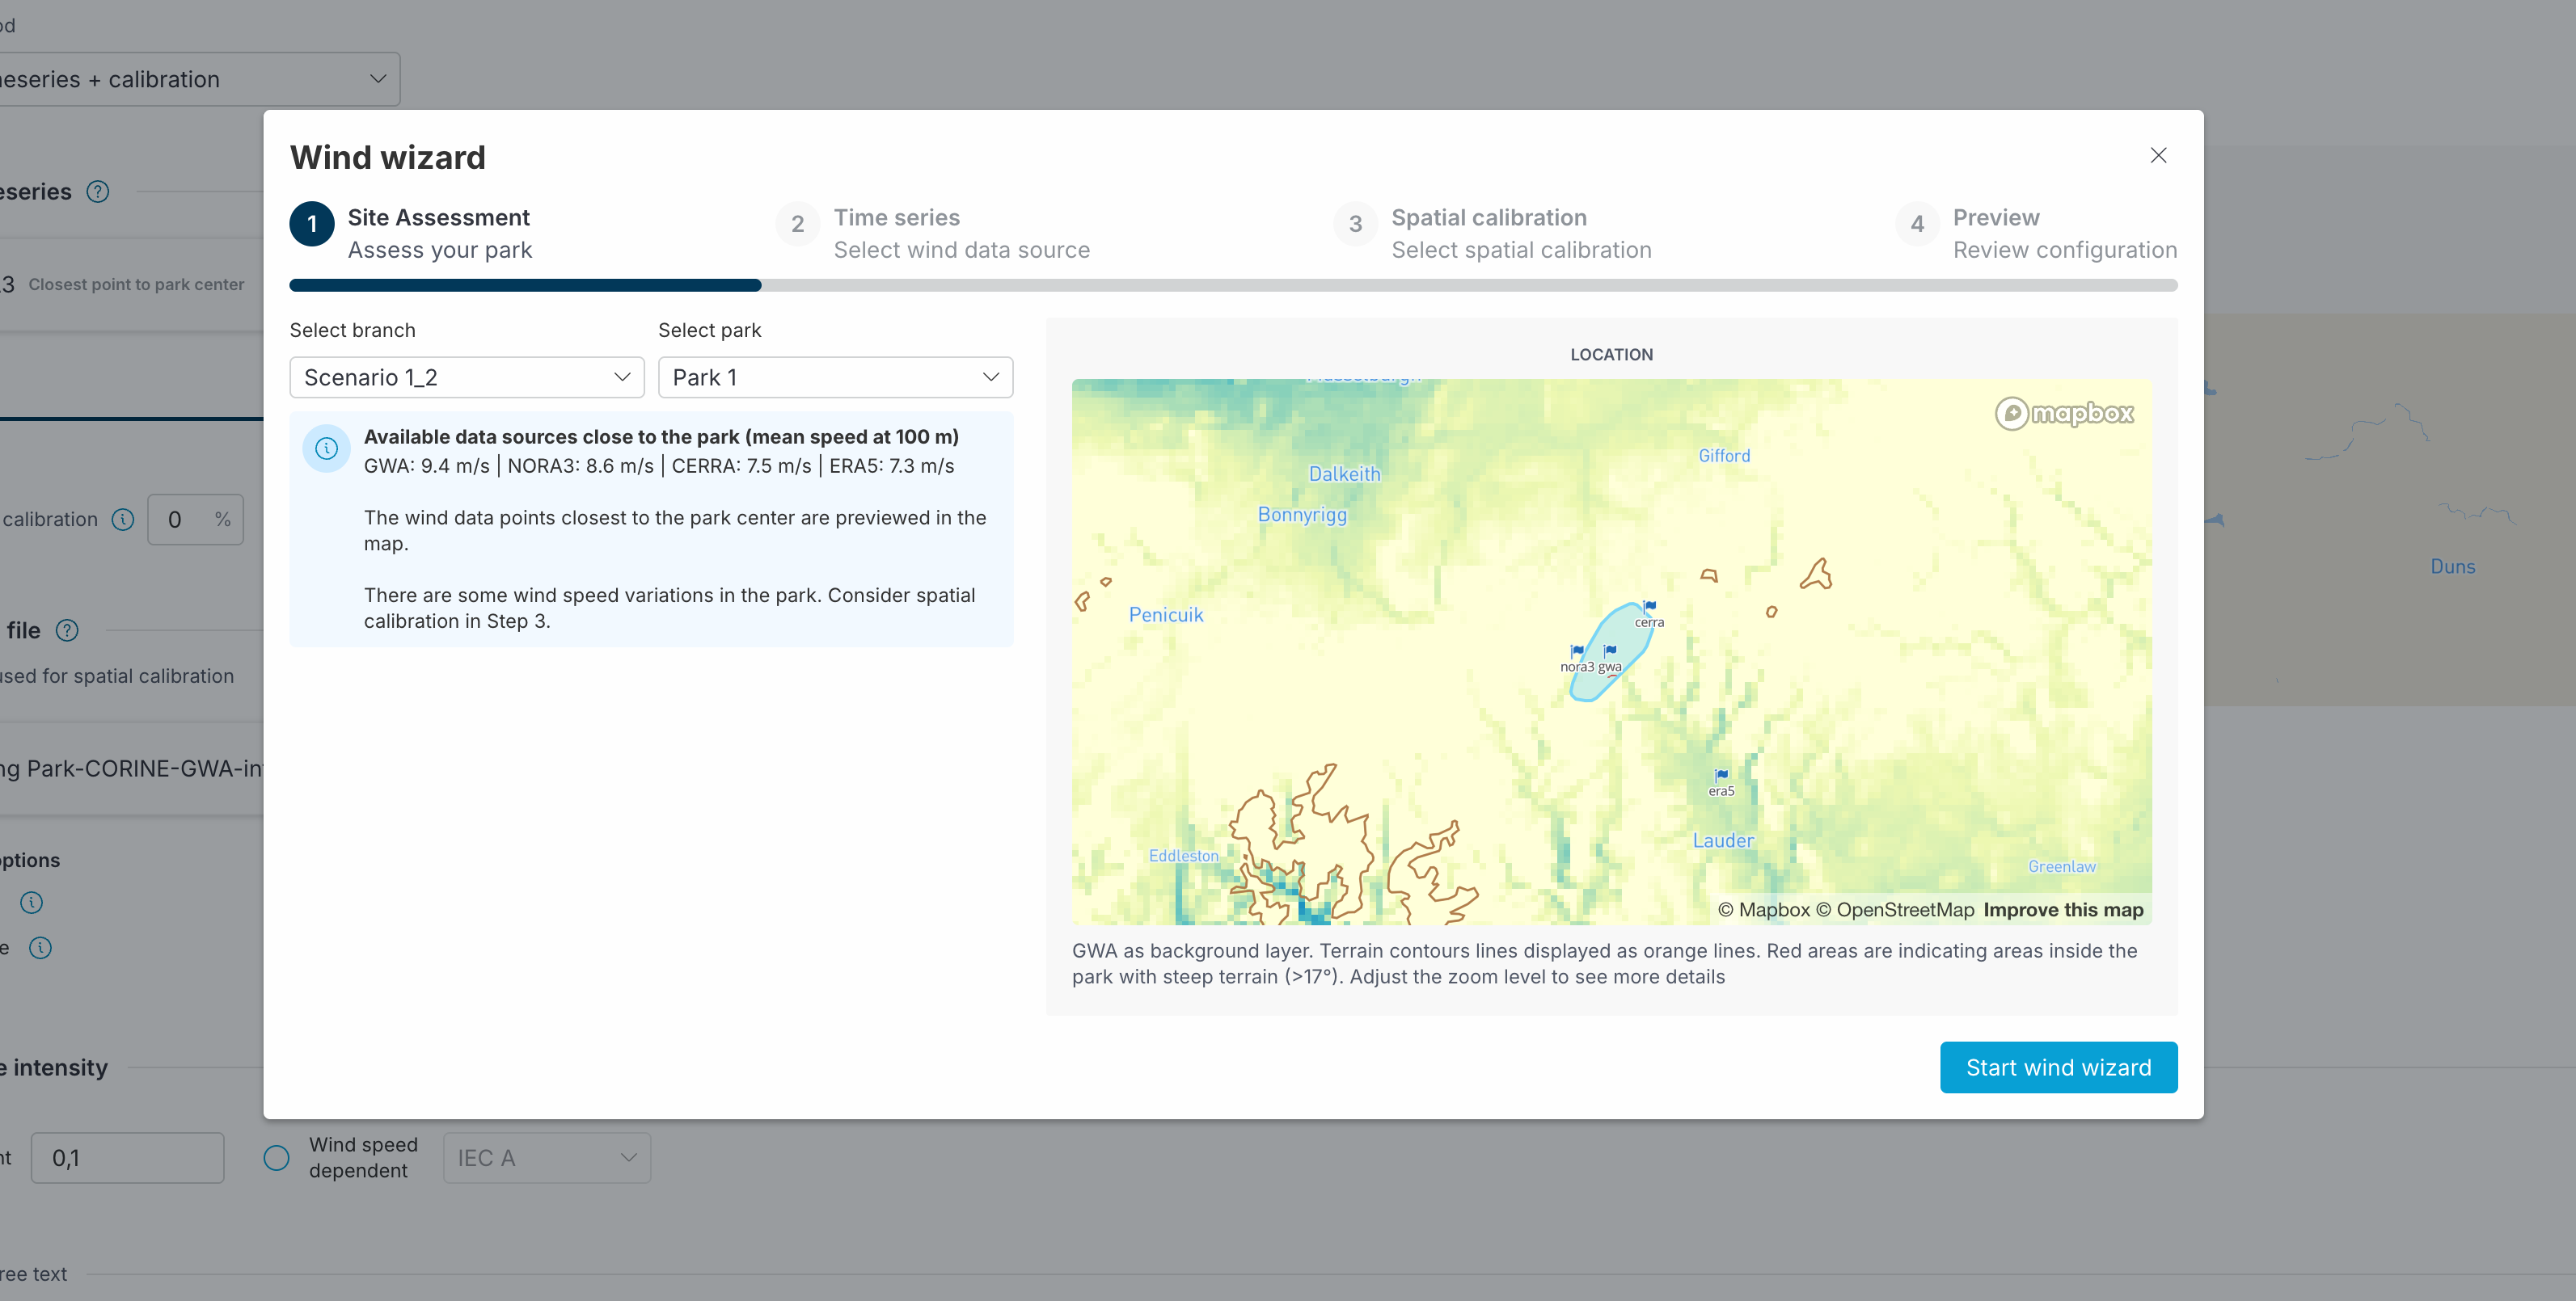Click the Improve this map link

click(x=2063, y=909)
